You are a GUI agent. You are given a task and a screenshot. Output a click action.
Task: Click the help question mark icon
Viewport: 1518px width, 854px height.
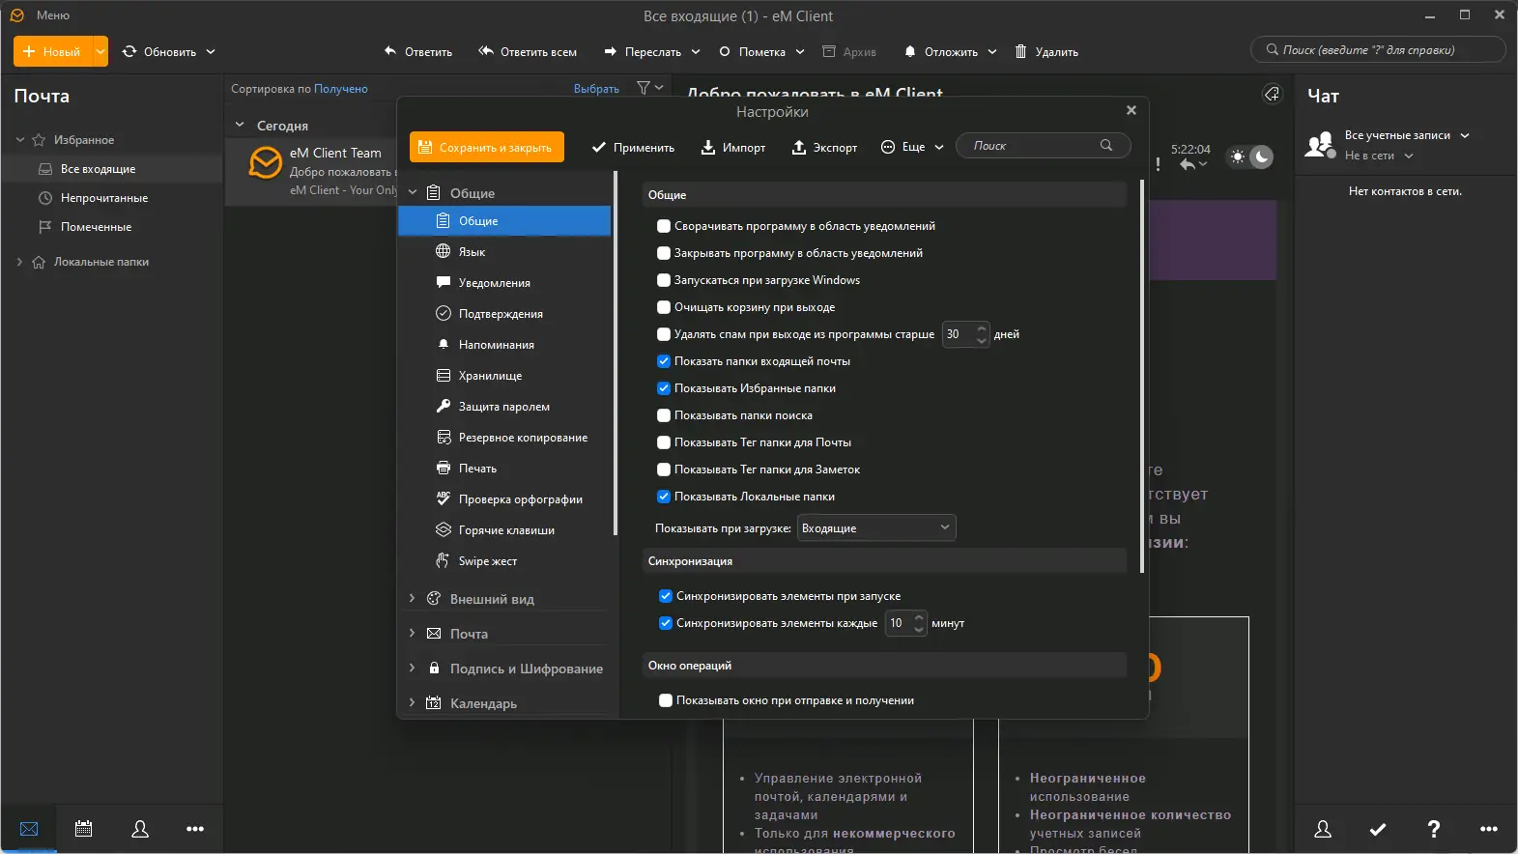(1433, 829)
